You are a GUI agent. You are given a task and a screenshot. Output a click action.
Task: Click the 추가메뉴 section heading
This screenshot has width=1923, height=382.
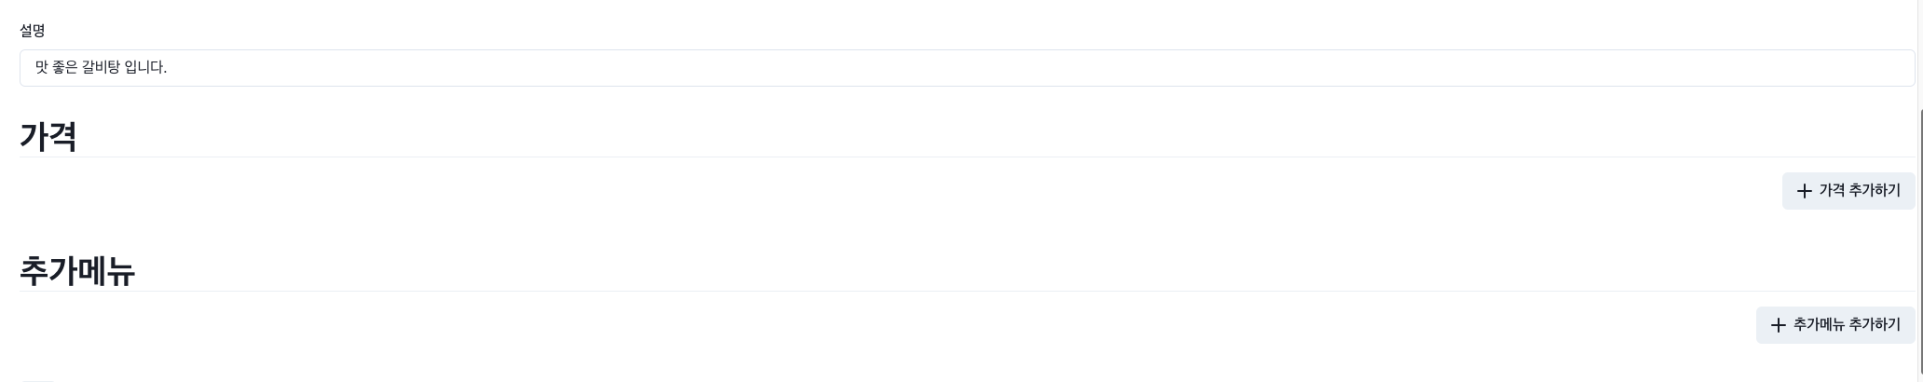[x=77, y=270]
